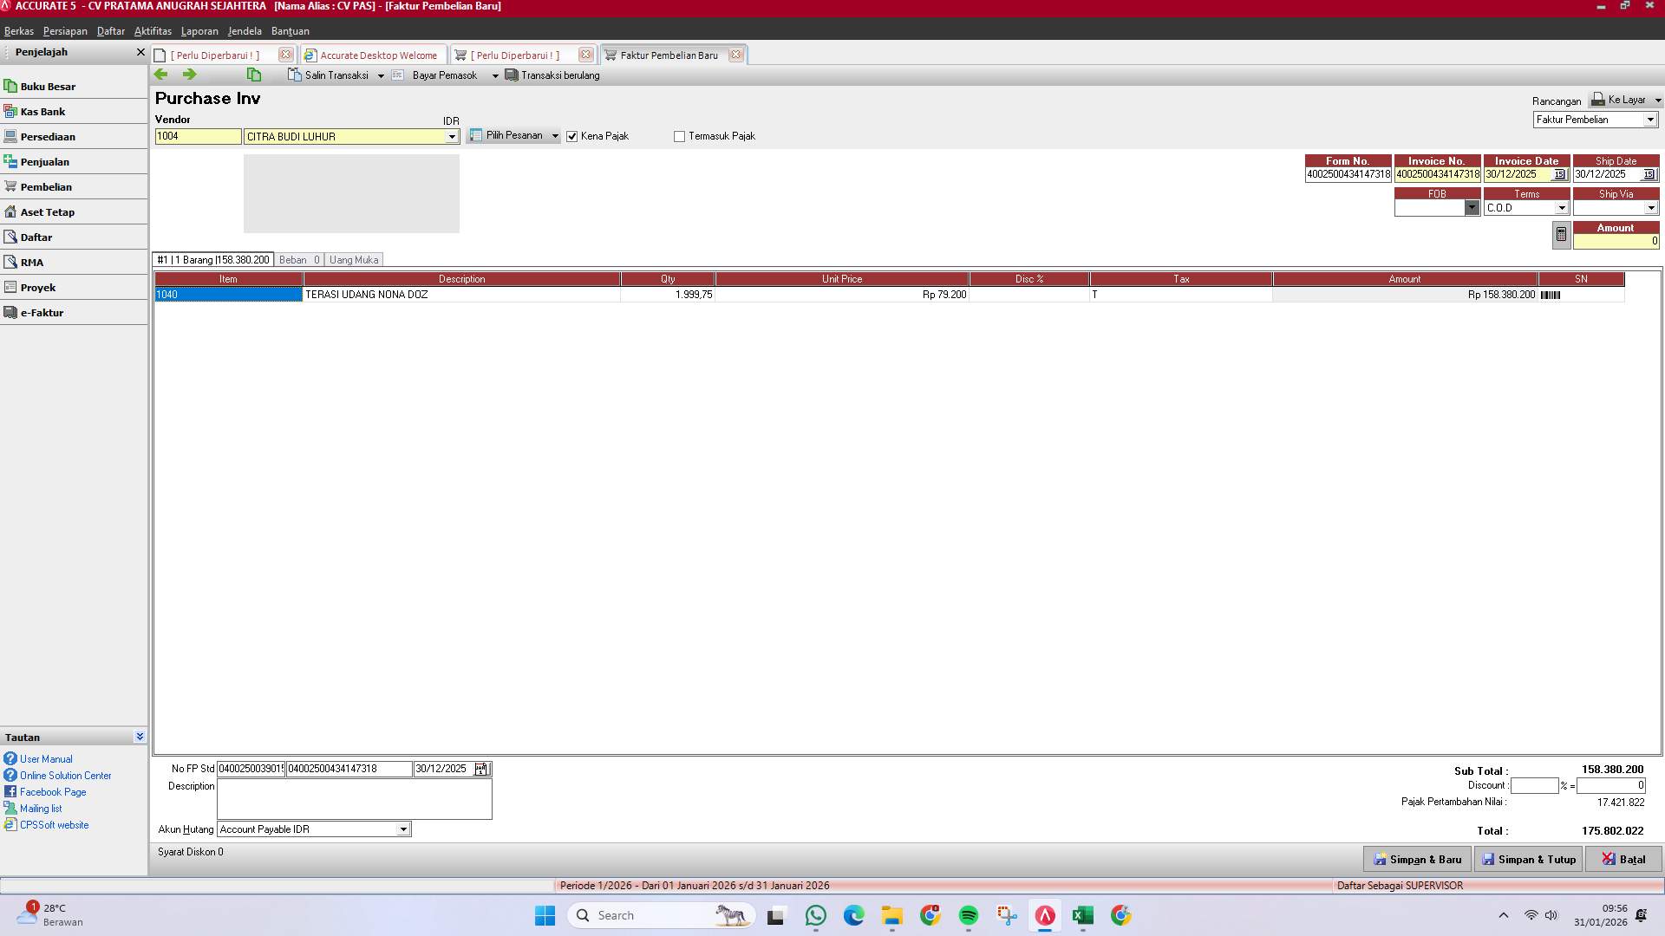Screen dimensions: 1665x936
Task: Click the Batal button
Action: point(1624,859)
